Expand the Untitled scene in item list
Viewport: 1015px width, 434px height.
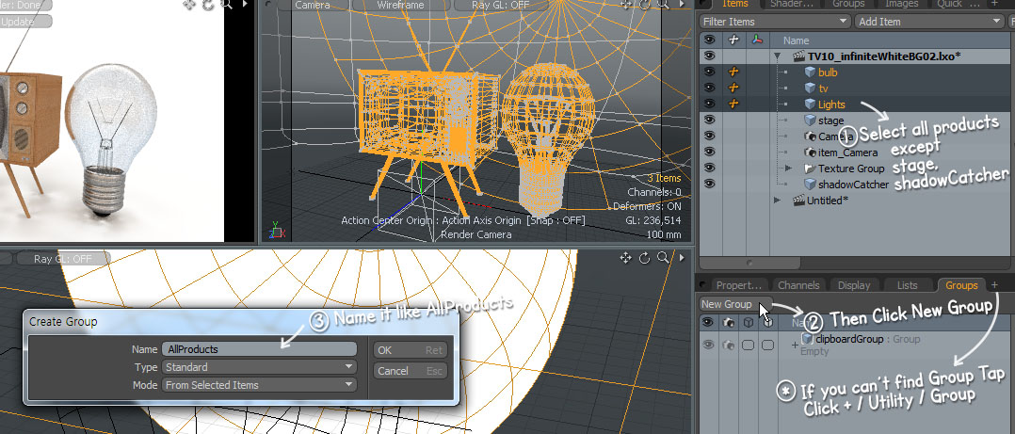pos(777,201)
